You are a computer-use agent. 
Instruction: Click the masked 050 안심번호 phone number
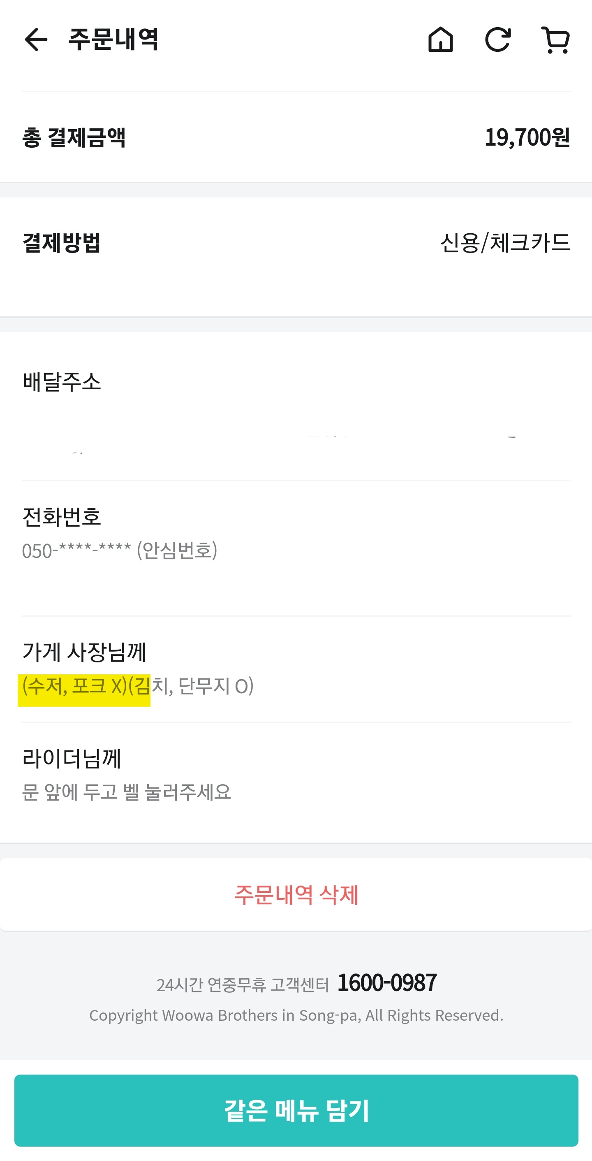(x=119, y=550)
